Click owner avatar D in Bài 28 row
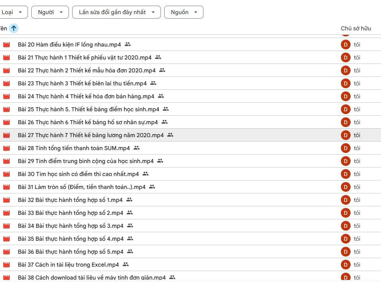This screenshot has height=282, width=381. (345, 148)
